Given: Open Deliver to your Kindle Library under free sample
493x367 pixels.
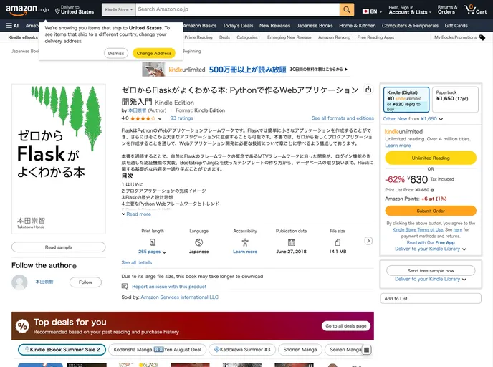Looking at the screenshot, I should click(x=431, y=279).
